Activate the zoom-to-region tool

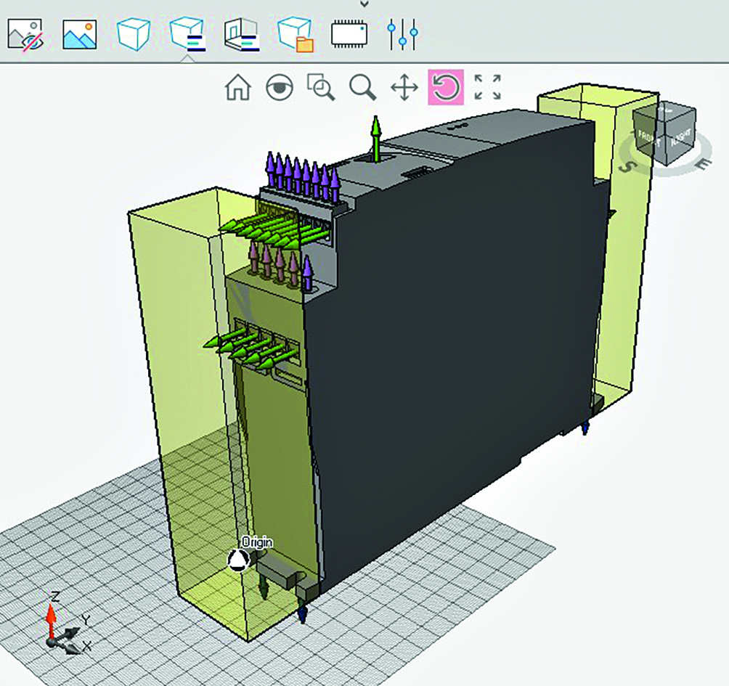click(x=320, y=88)
